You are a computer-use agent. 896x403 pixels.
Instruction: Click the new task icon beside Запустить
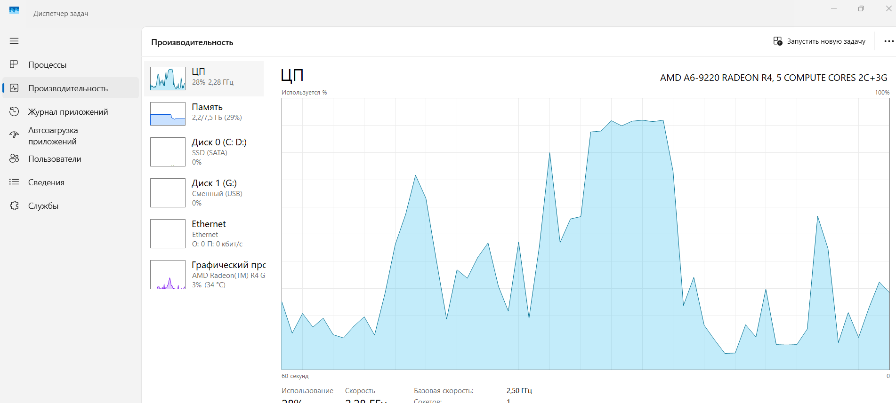click(x=778, y=41)
